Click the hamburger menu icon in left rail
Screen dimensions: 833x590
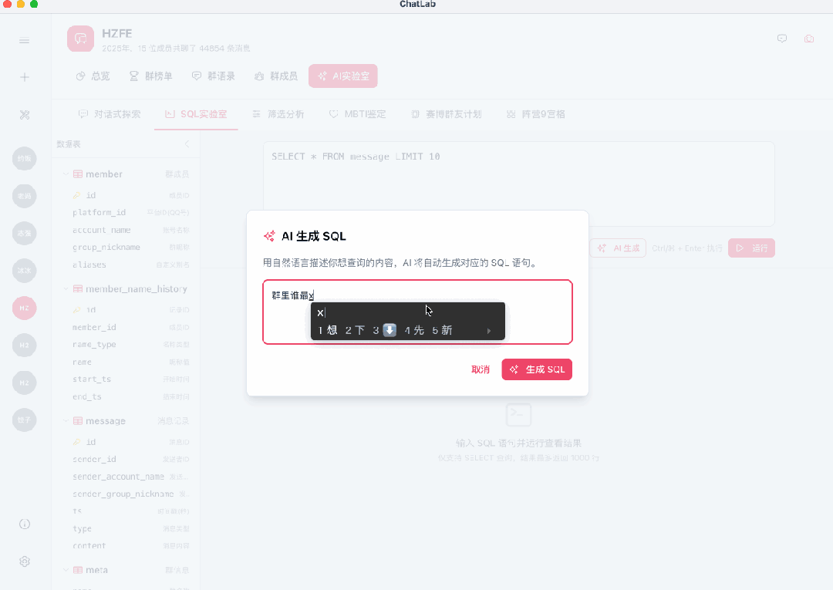pos(24,40)
